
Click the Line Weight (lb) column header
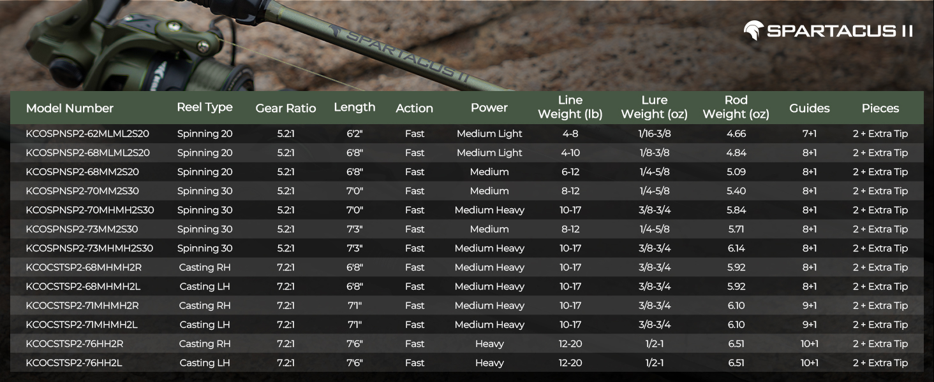click(x=570, y=107)
